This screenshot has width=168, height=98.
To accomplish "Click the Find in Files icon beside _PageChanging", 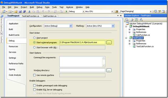I will (116, 11).
